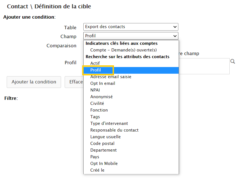Select 'Adresse email saisie' option
The width and height of the screenshot is (238, 178).
[x=111, y=77]
